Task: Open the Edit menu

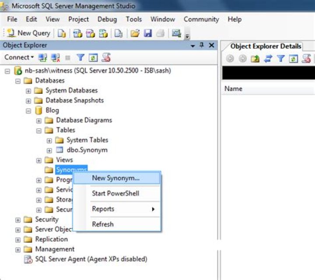Action: tap(31, 19)
